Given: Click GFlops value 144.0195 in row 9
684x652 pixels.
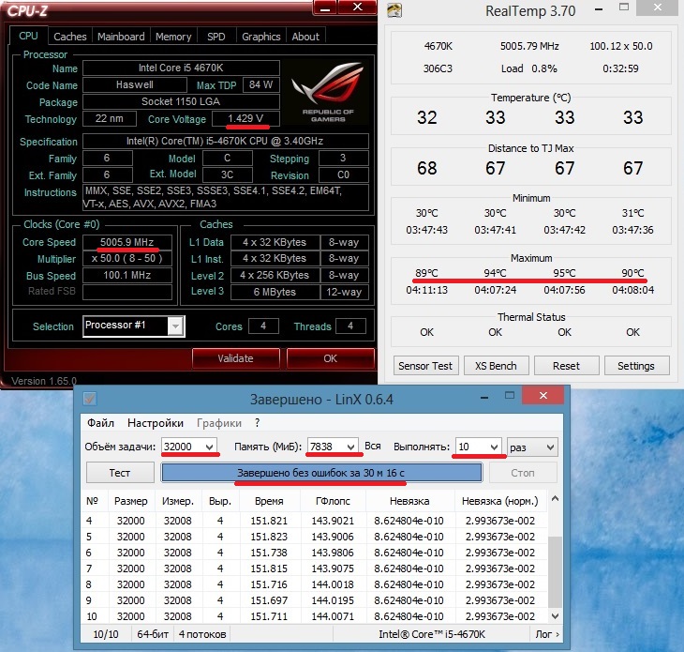Looking at the screenshot, I should 333,600.
